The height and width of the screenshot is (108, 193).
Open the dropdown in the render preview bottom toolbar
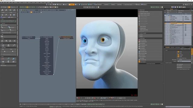click(121, 98)
